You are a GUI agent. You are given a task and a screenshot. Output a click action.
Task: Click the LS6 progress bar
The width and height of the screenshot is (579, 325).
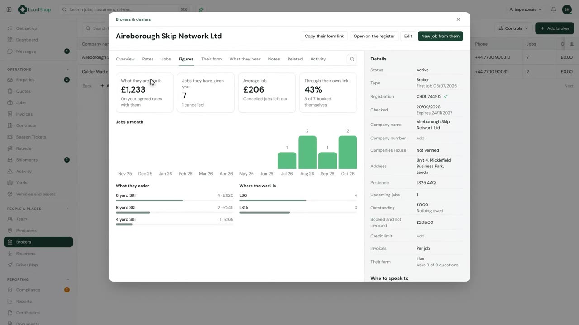298,200
